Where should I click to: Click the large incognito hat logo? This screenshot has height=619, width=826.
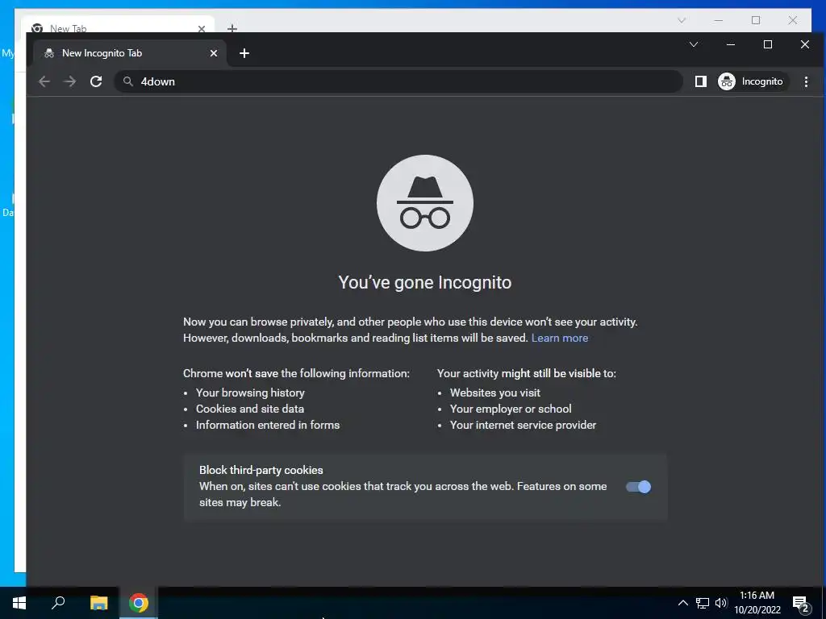(x=425, y=202)
